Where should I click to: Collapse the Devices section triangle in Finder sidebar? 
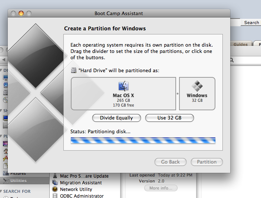click(x=1, y=70)
